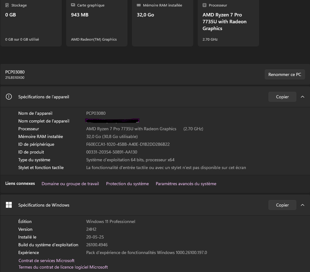Copy the device specifications
This screenshot has height=272, width=310.
click(x=282, y=97)
